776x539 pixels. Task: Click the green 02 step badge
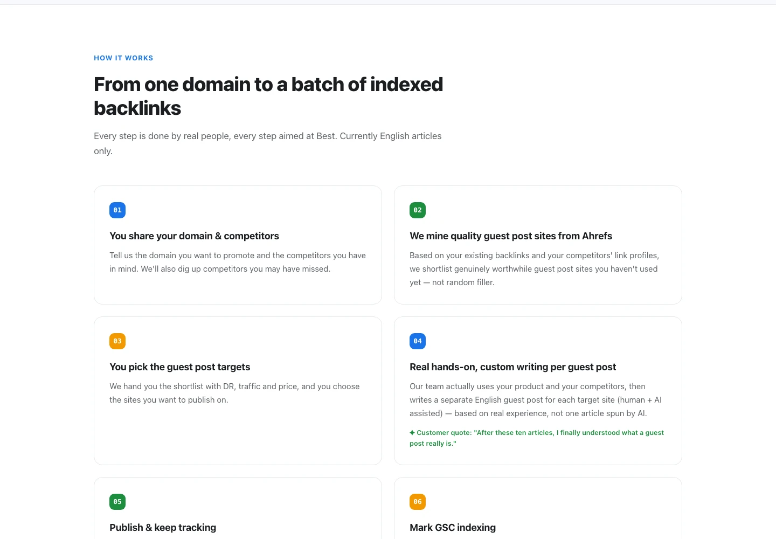point(418,210)
